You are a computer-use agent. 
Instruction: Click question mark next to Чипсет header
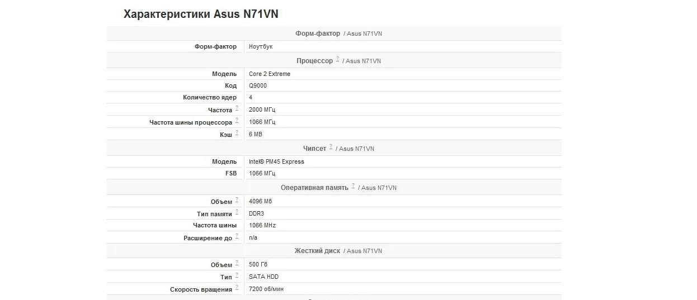(331, 147)
